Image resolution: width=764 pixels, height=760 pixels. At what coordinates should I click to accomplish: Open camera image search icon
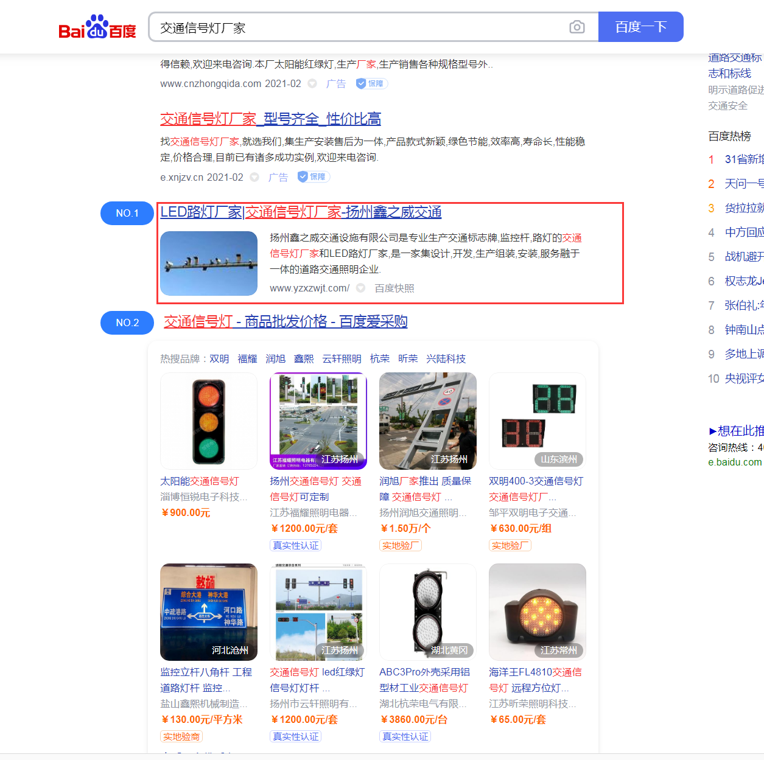577,27
